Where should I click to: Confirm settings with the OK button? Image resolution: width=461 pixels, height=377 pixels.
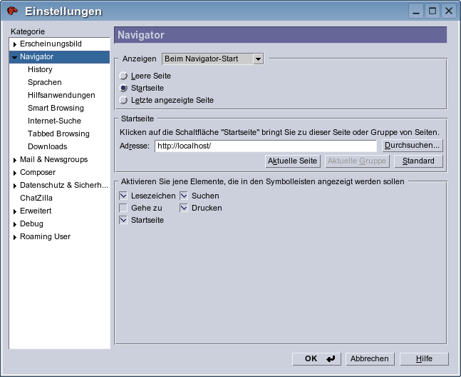coord(316,358)
